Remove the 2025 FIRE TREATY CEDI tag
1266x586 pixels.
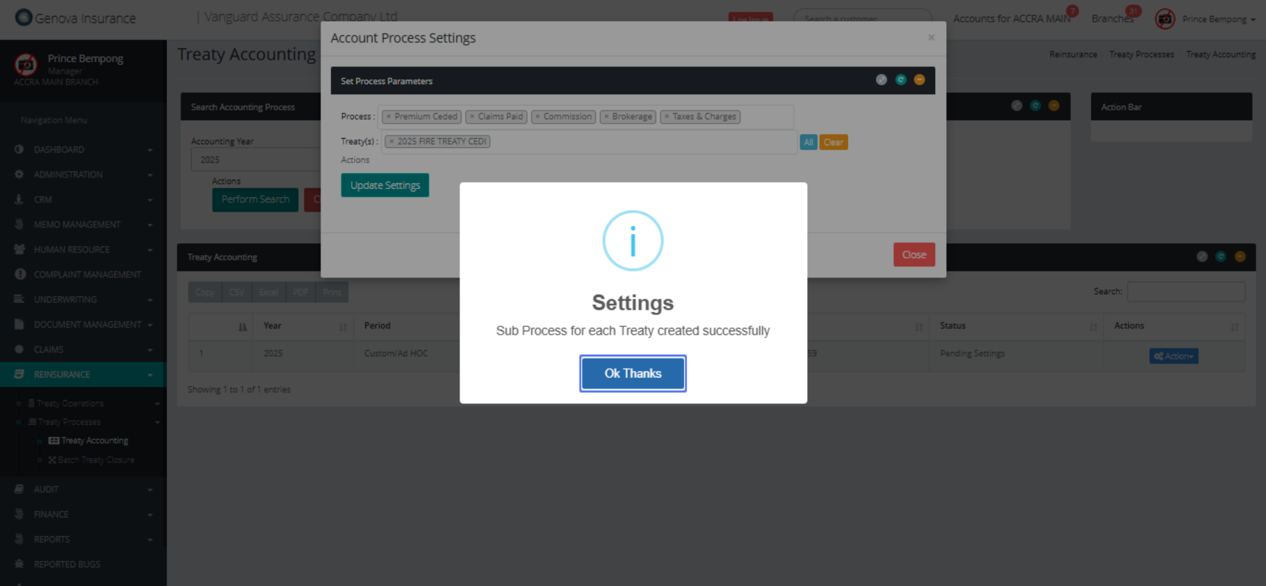coord(391,142)
